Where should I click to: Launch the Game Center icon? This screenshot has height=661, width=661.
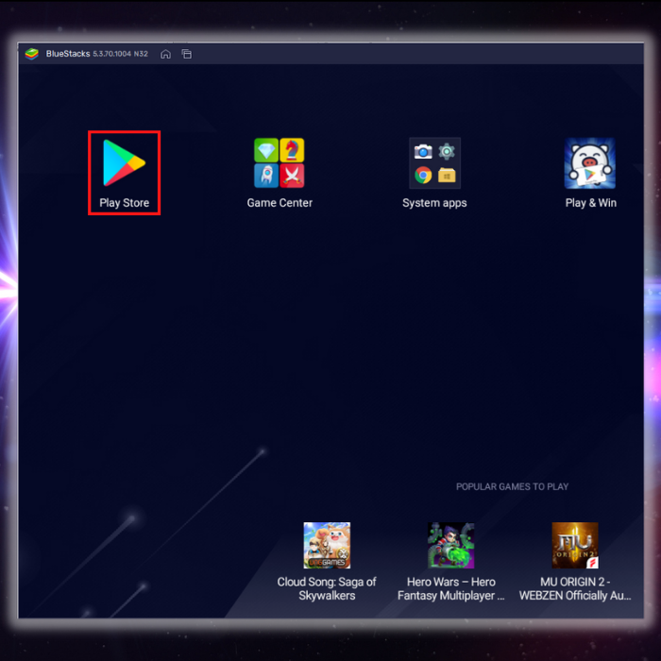280,162
